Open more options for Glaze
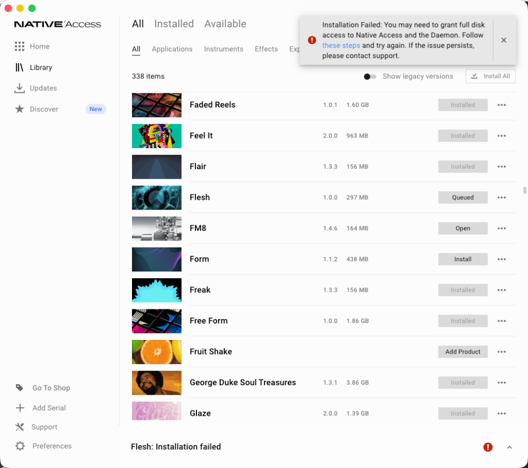 tap(502, 414)
